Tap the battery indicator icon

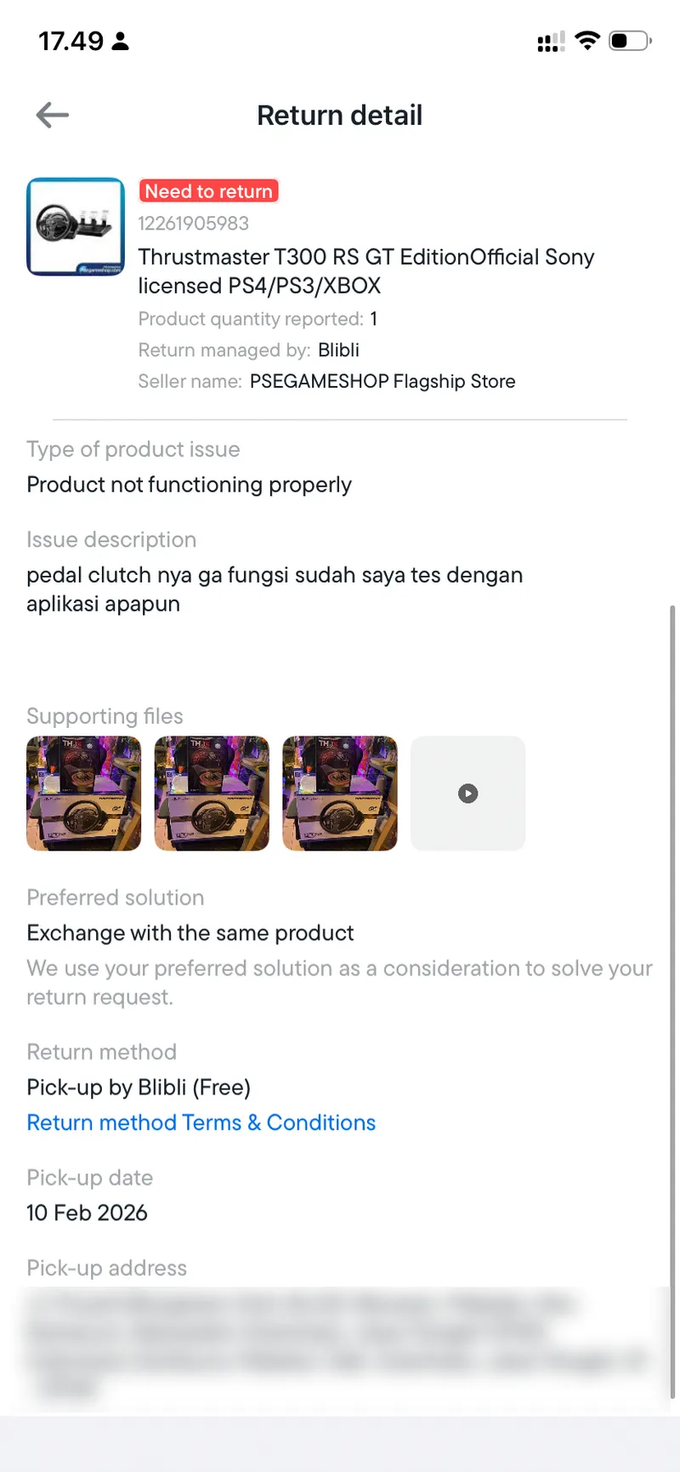[x=629, y=40]
